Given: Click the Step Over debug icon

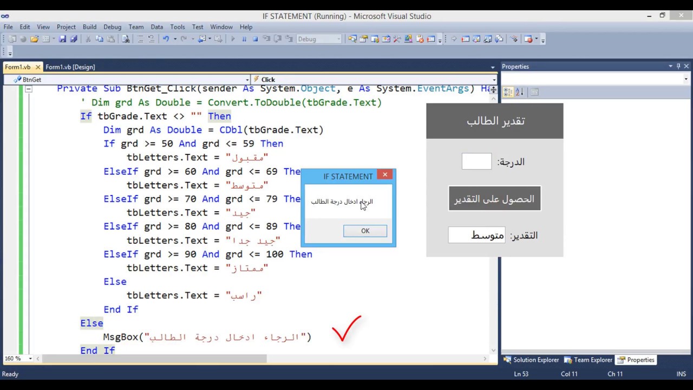Looking at the screenshot, I should (x=278, y=39).
